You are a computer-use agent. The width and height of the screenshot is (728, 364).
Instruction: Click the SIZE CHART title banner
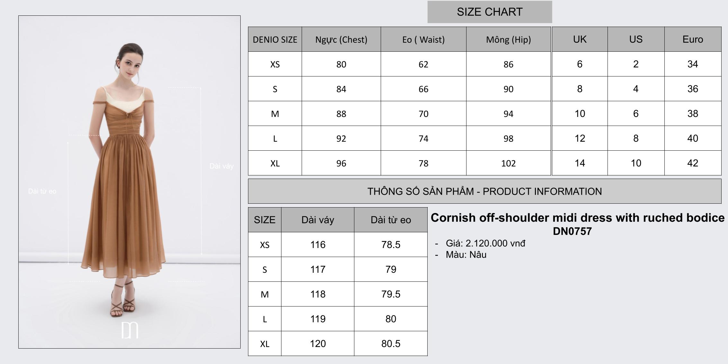click(x=490, y=12)
